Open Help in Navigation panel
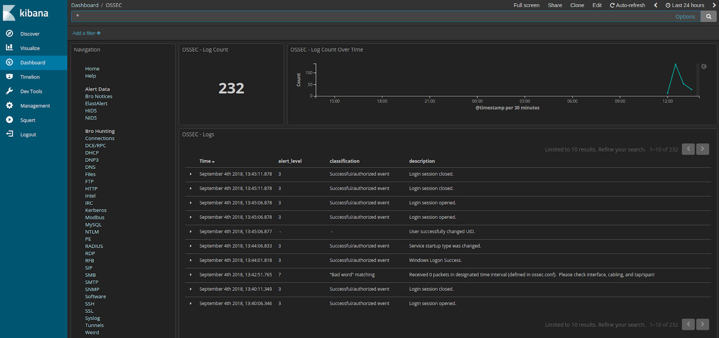This screenshot has width=719, height=338. pyautogui.click(x=90, y=76)
